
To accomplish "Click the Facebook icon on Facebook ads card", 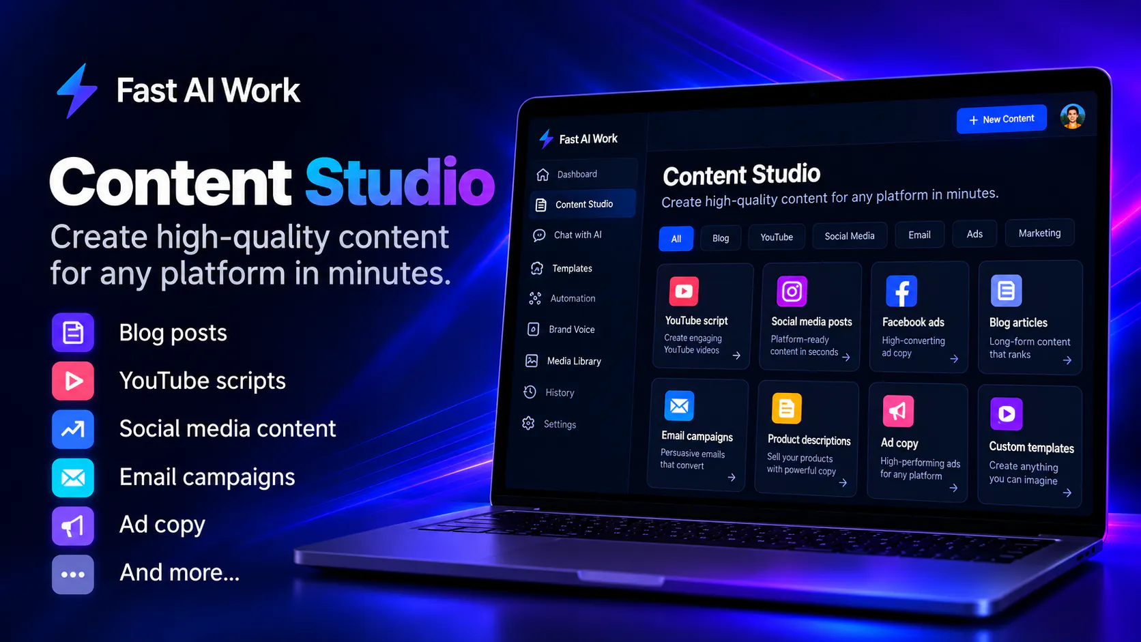I will click(901, 292).
